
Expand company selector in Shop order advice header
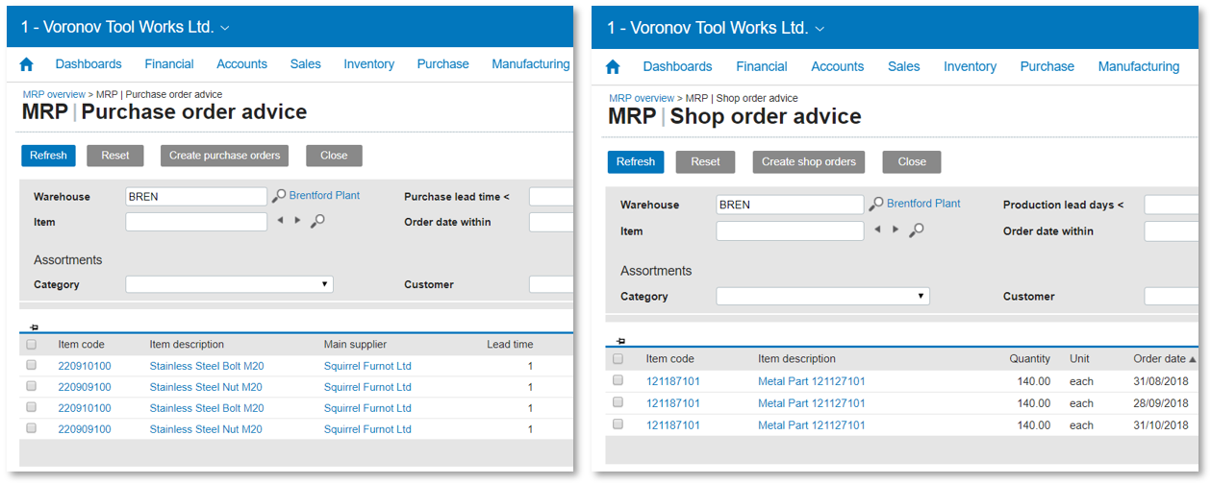click(820, 29)
